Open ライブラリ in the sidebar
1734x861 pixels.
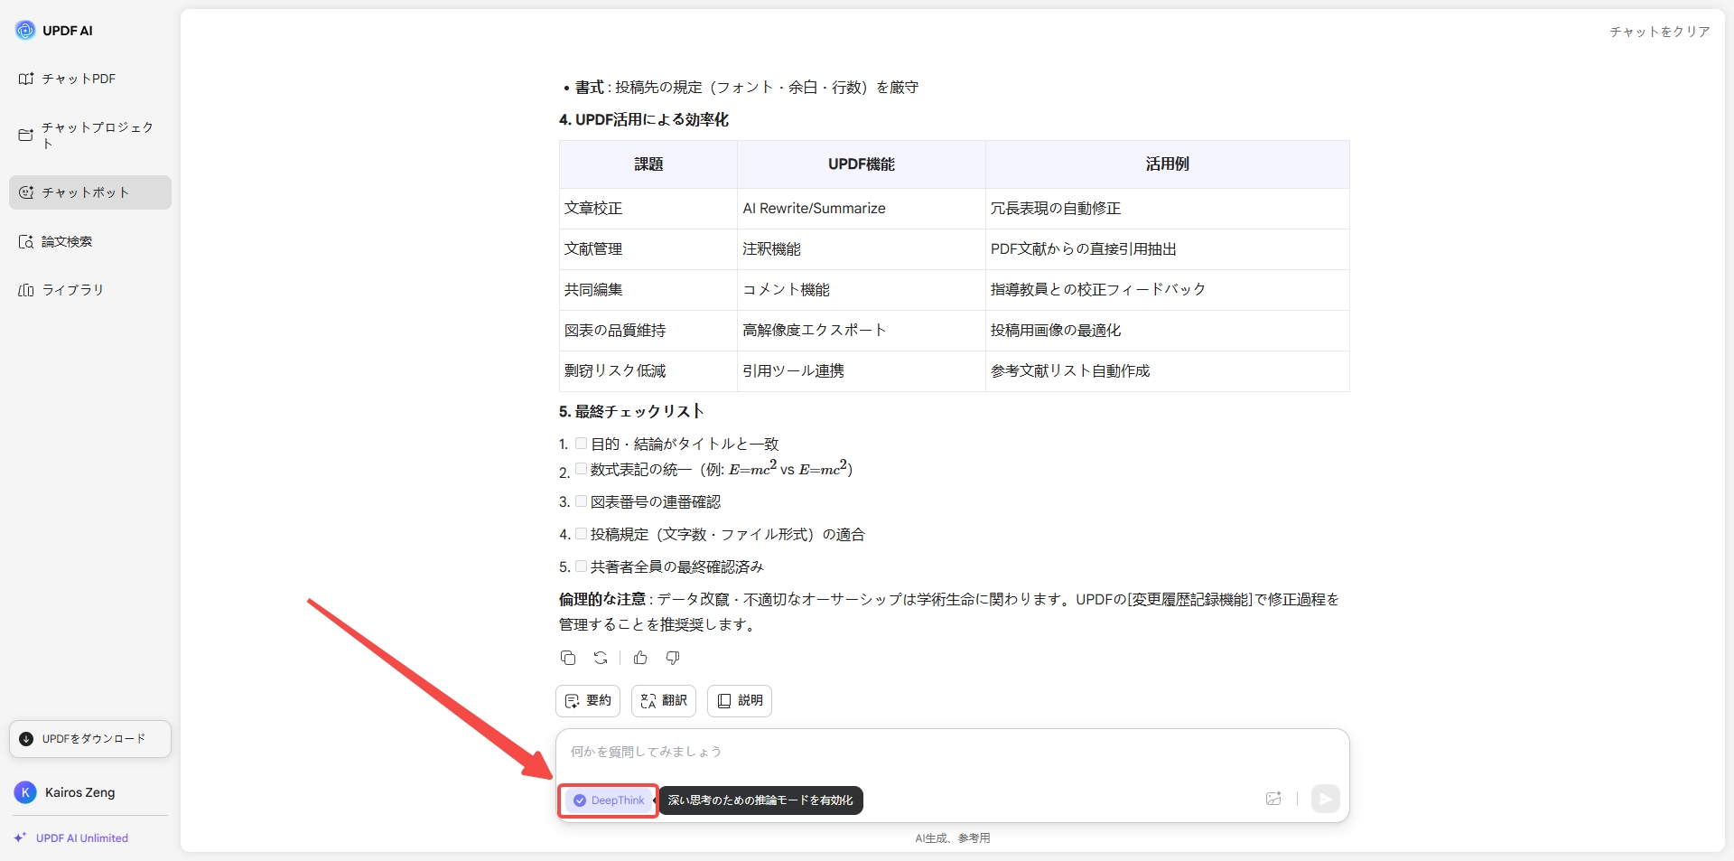(90, 290)
